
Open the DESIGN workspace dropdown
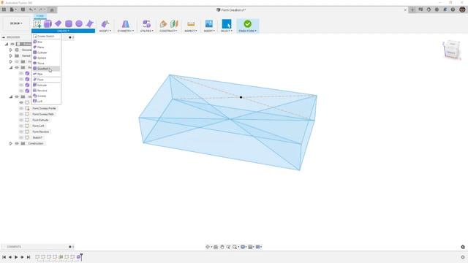click(16, 23)
